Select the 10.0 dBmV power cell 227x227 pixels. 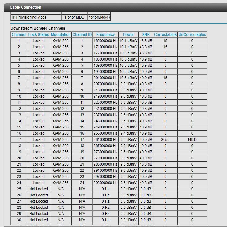(x=129, y=59)
